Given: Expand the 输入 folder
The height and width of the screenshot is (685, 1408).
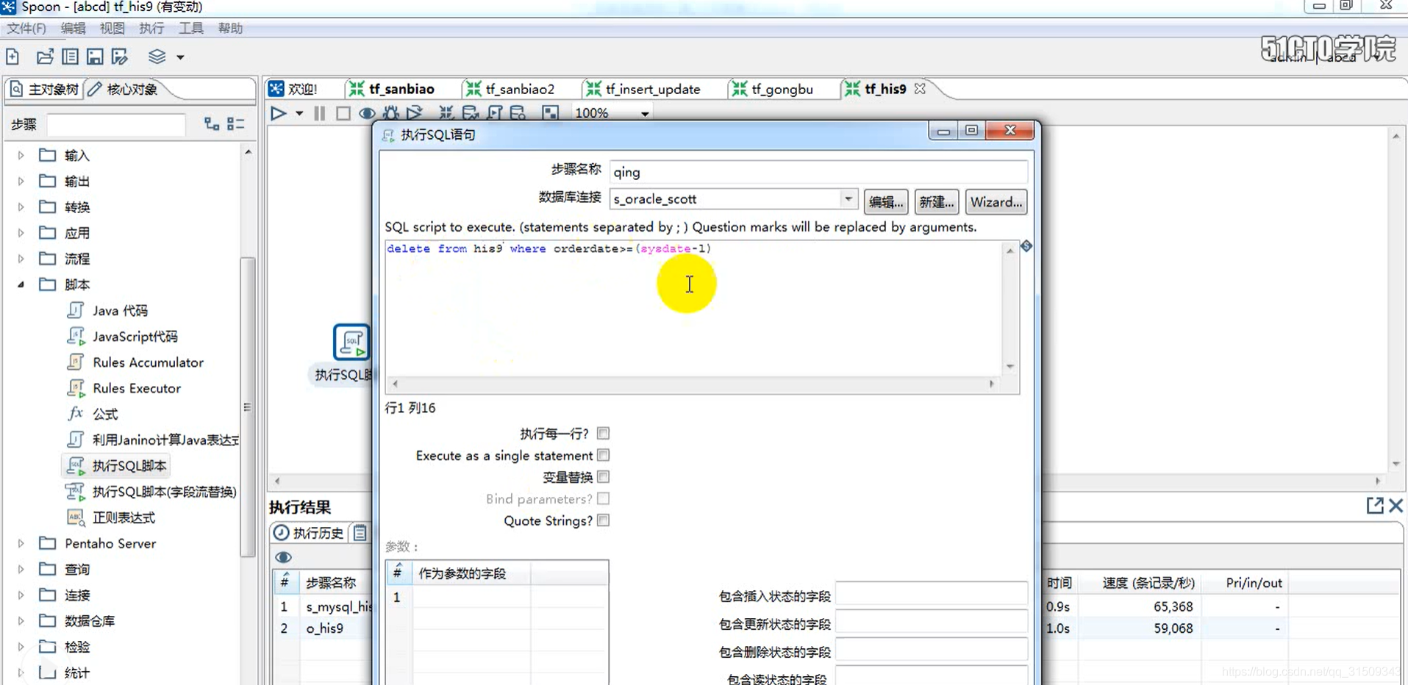Looking at the screenshot, I should [21, 155].
